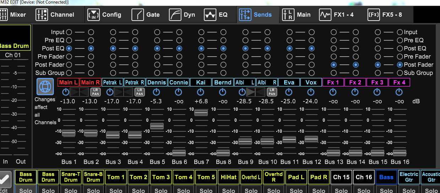Select Sub Group tap for Bus 16
This screenshot has width=440, height=193.
pos(400,73)
